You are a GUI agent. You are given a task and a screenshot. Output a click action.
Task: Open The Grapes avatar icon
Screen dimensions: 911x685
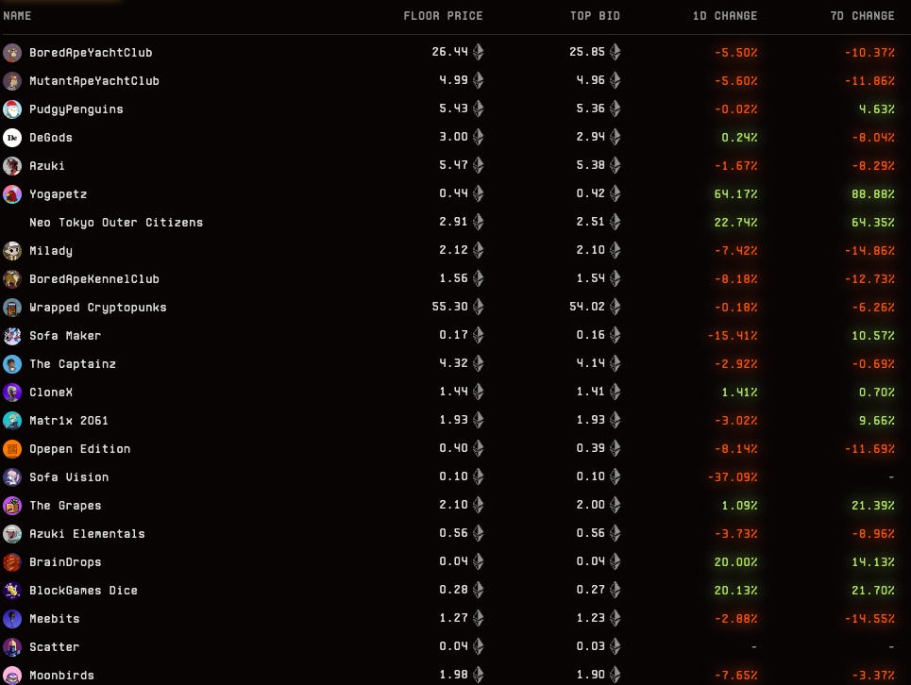click(x=12, y=506)
